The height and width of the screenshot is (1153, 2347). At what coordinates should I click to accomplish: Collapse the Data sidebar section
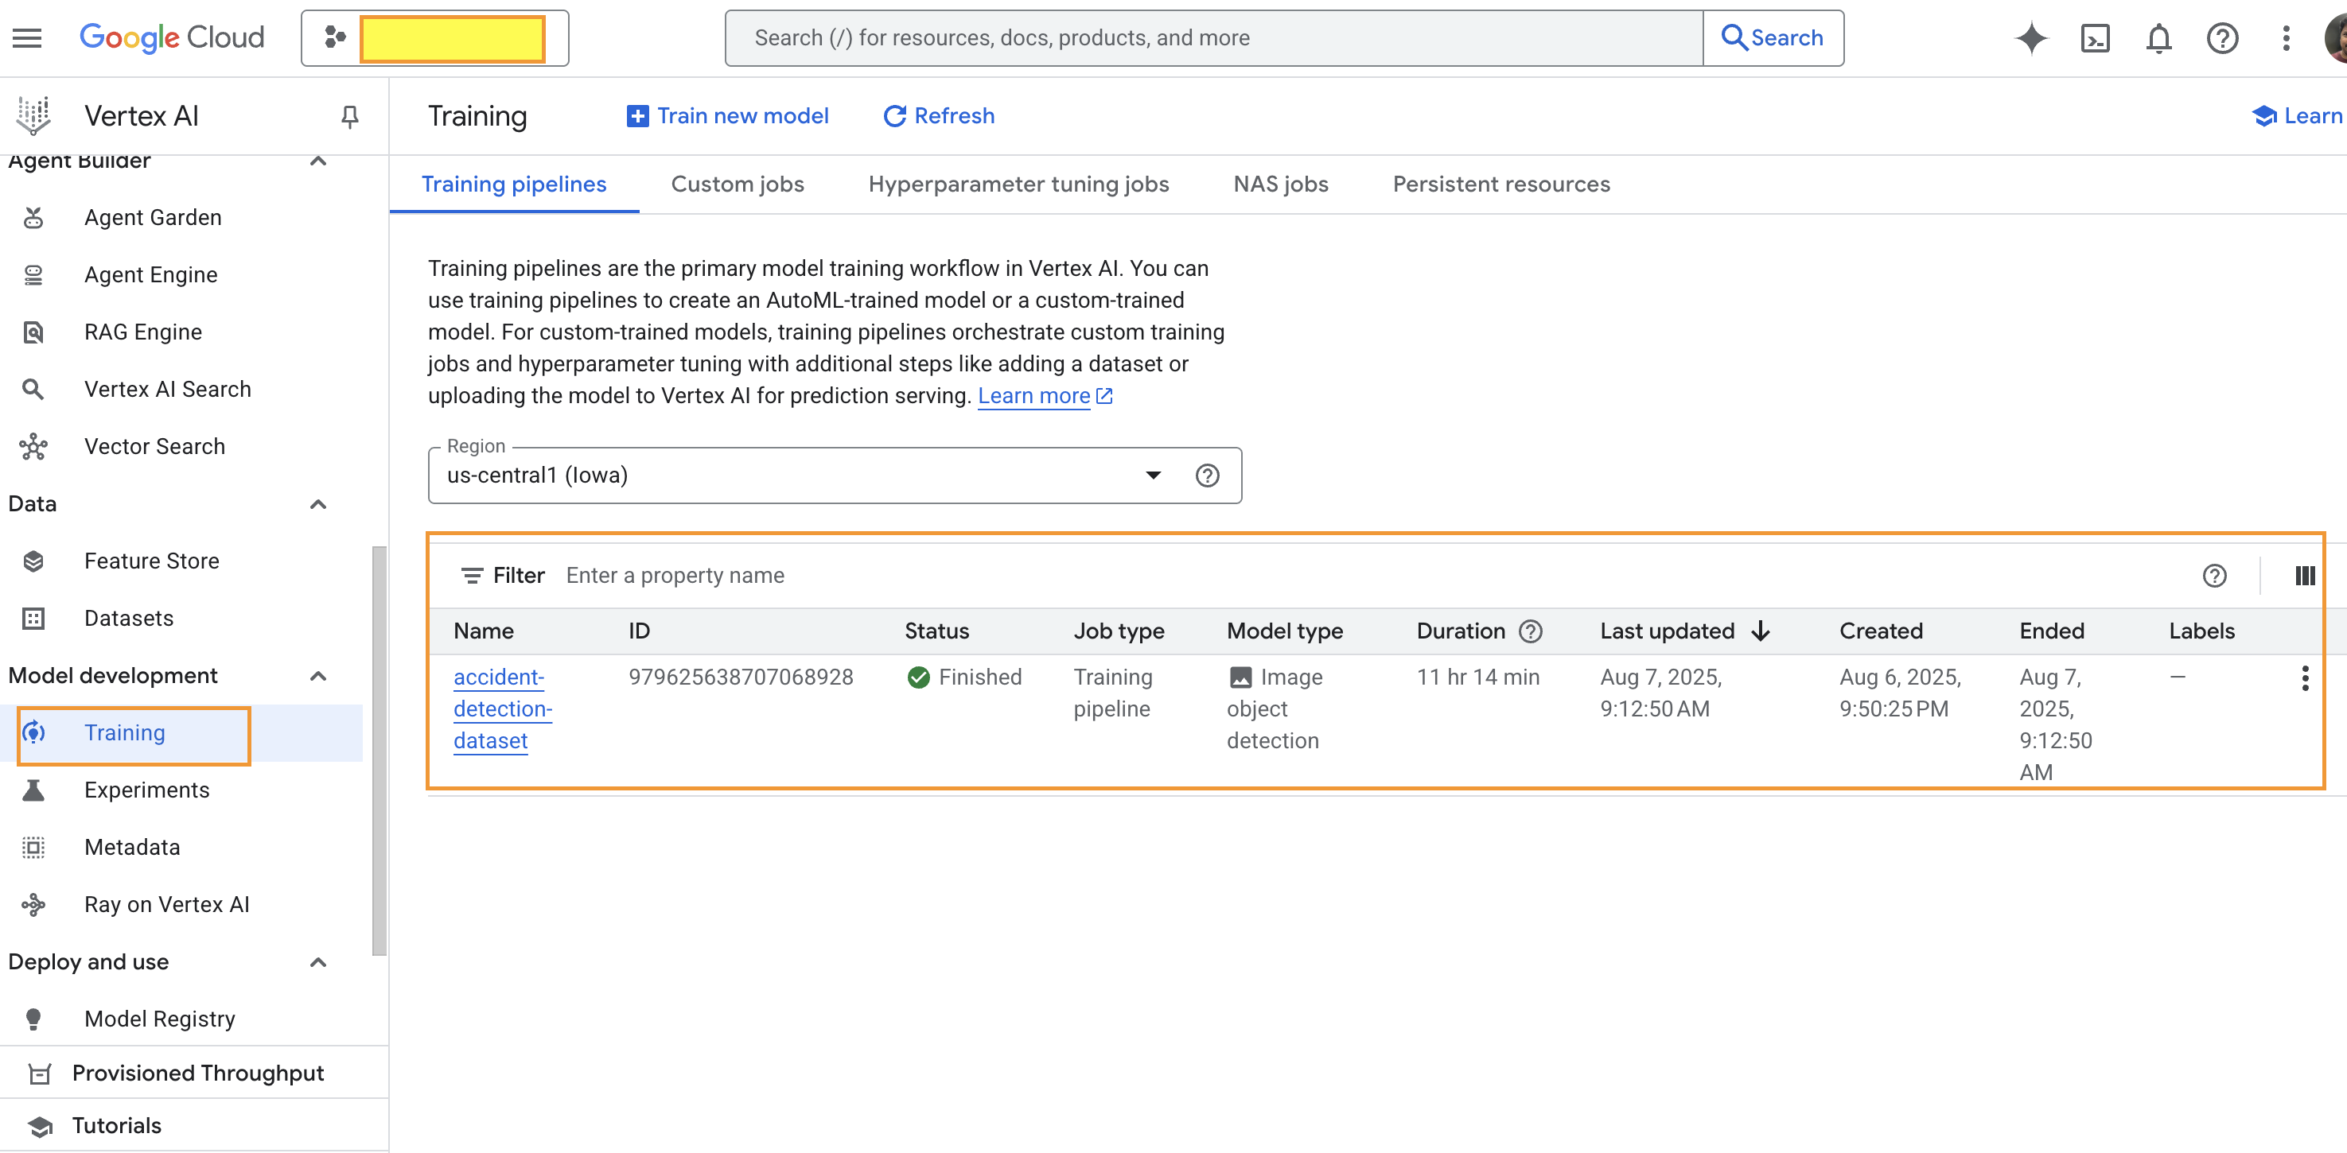pyautogui.click(x=318, y=505)
